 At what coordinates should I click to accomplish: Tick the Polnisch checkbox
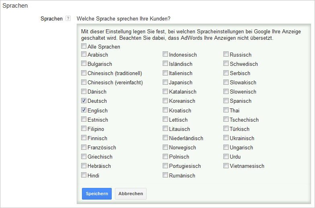coord(166,157)
